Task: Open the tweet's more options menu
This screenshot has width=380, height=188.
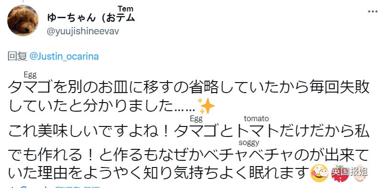Action: click(x=373, y=11)
